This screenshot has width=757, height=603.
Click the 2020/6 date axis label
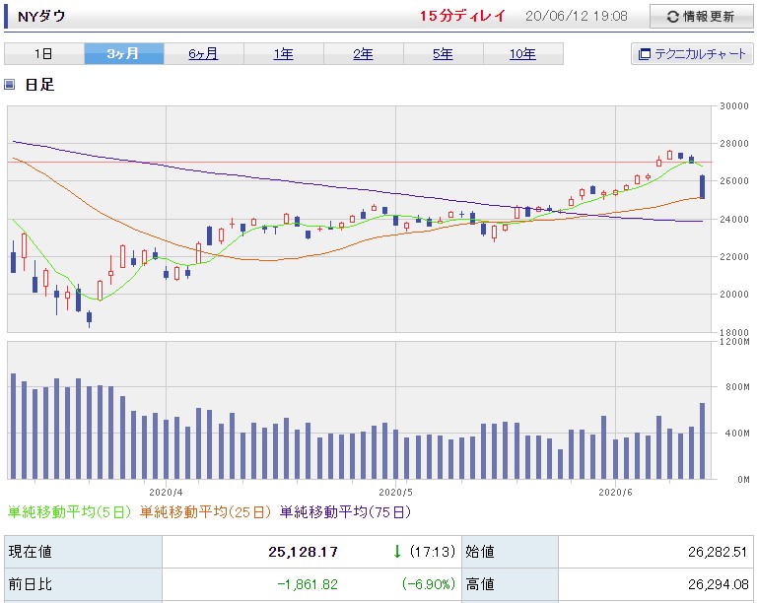(615, 493)
